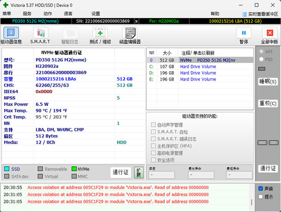Click the x button after serial number
The height and width of the screenshot is (212, 281).
point(136,21)
